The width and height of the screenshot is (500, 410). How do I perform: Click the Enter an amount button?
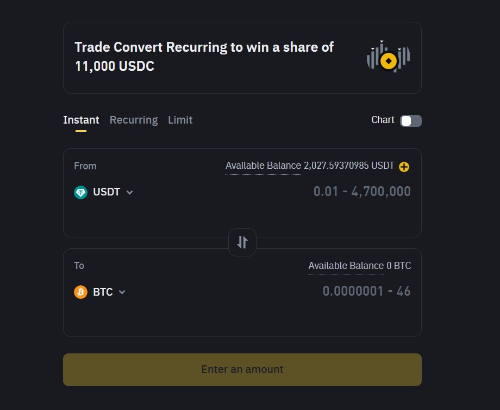point(242,369)
